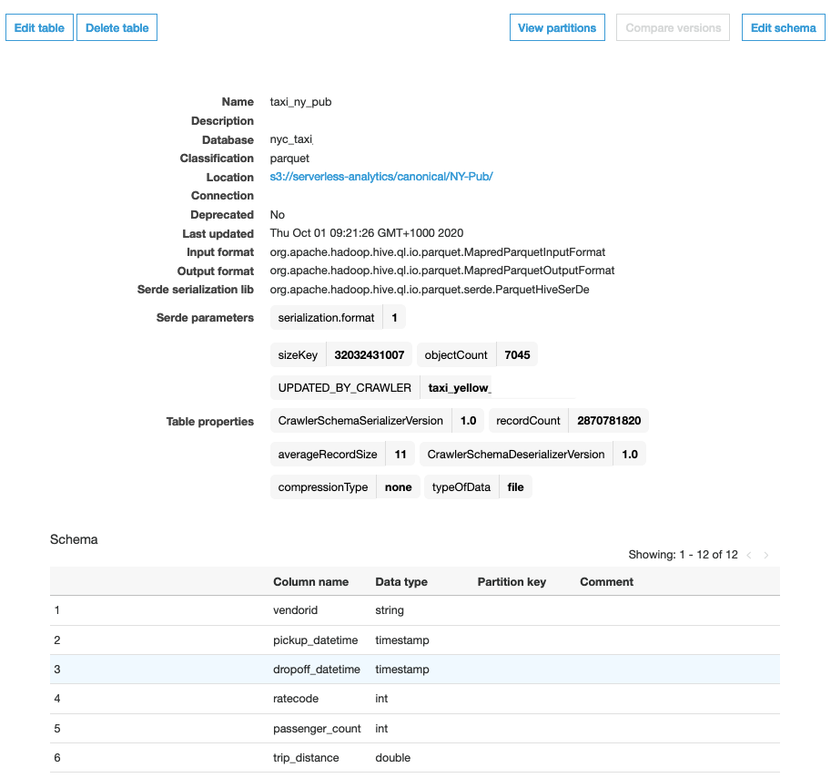Open View partitions
Viewport: 831px width, 778px height.
[x=557, y=27]
